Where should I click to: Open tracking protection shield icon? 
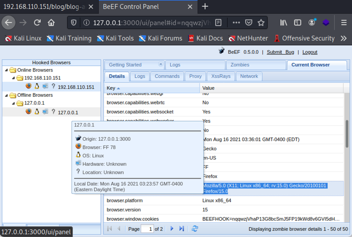pyautogui.click(x=74, y=23)
